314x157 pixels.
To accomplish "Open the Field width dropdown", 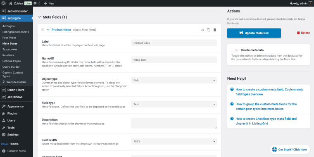I will (x=174, y=141).
